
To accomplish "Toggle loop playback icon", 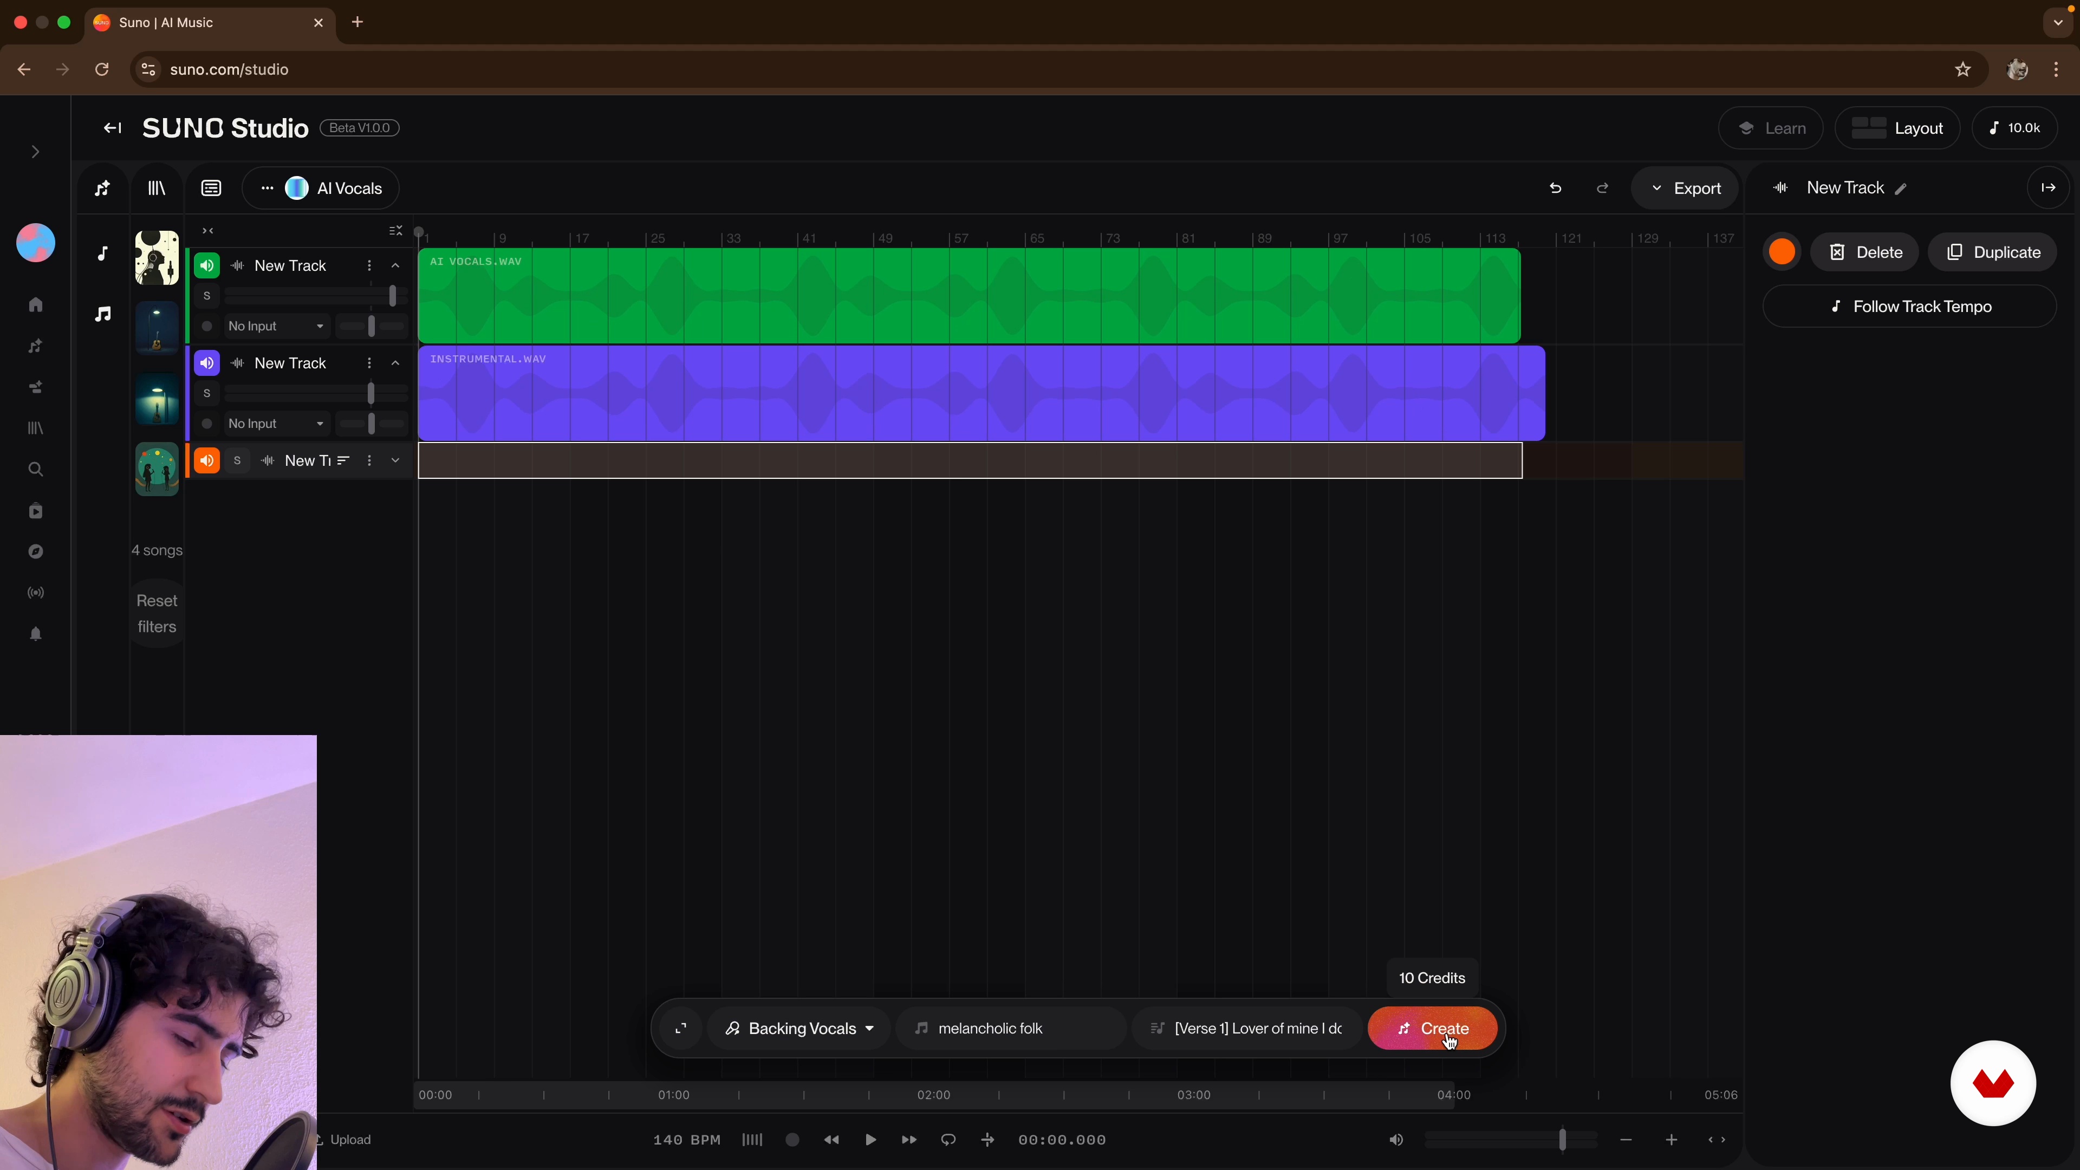I will [949, 1140].
